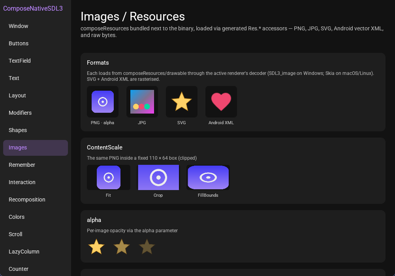
Task: Open the Modifiers section
Action: point(36,113)
